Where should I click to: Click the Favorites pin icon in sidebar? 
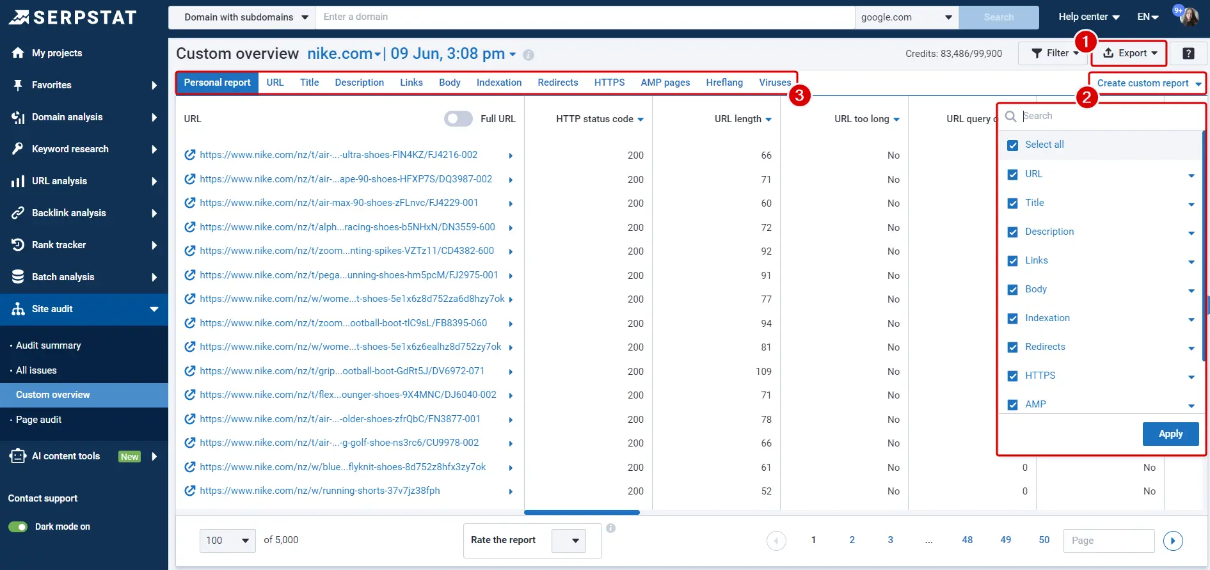18,85
